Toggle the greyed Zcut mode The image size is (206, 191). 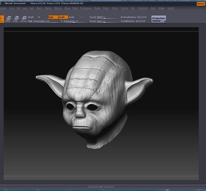pyautogui.click(x=82, y=17)
